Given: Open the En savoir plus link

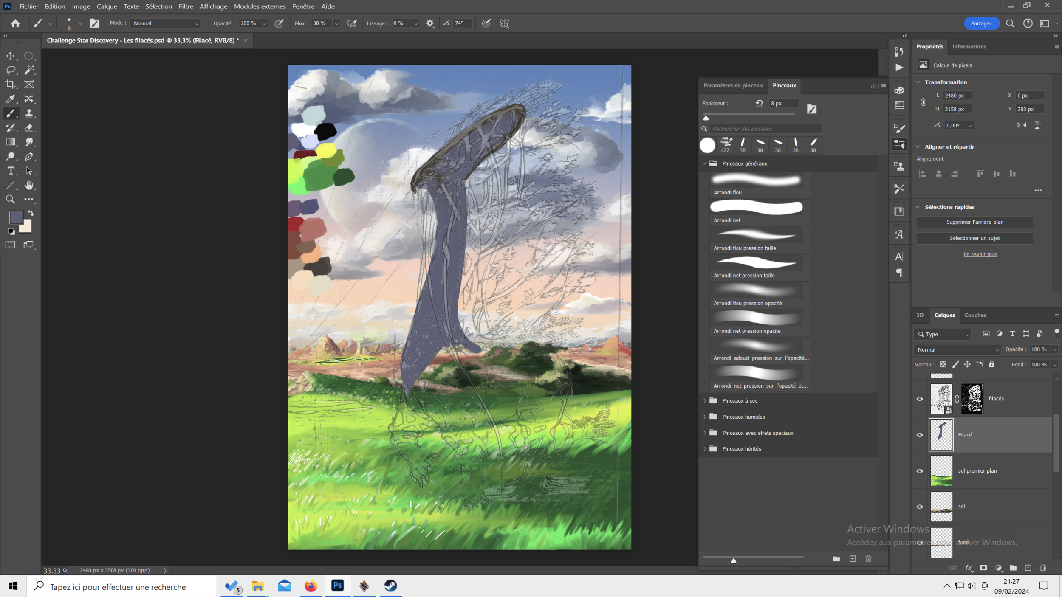Looking at the screenshot, I should click(x=980, y=254).
